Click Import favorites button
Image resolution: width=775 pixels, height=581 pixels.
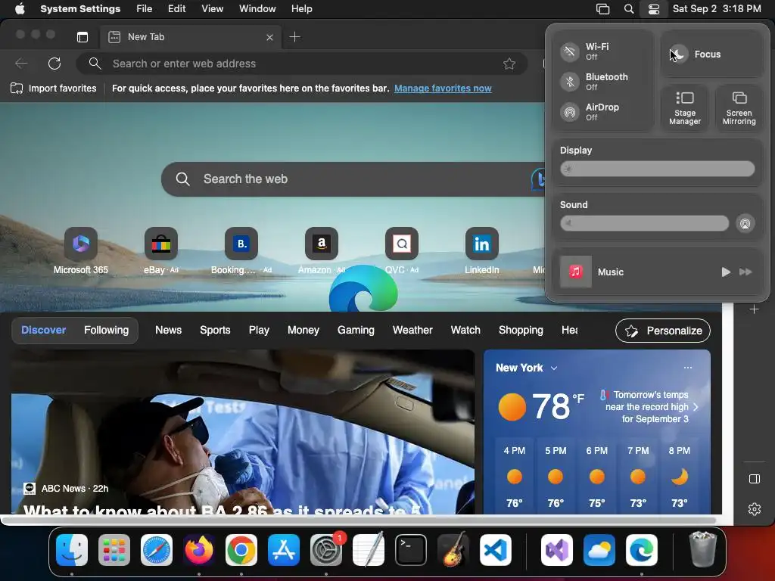54,89
